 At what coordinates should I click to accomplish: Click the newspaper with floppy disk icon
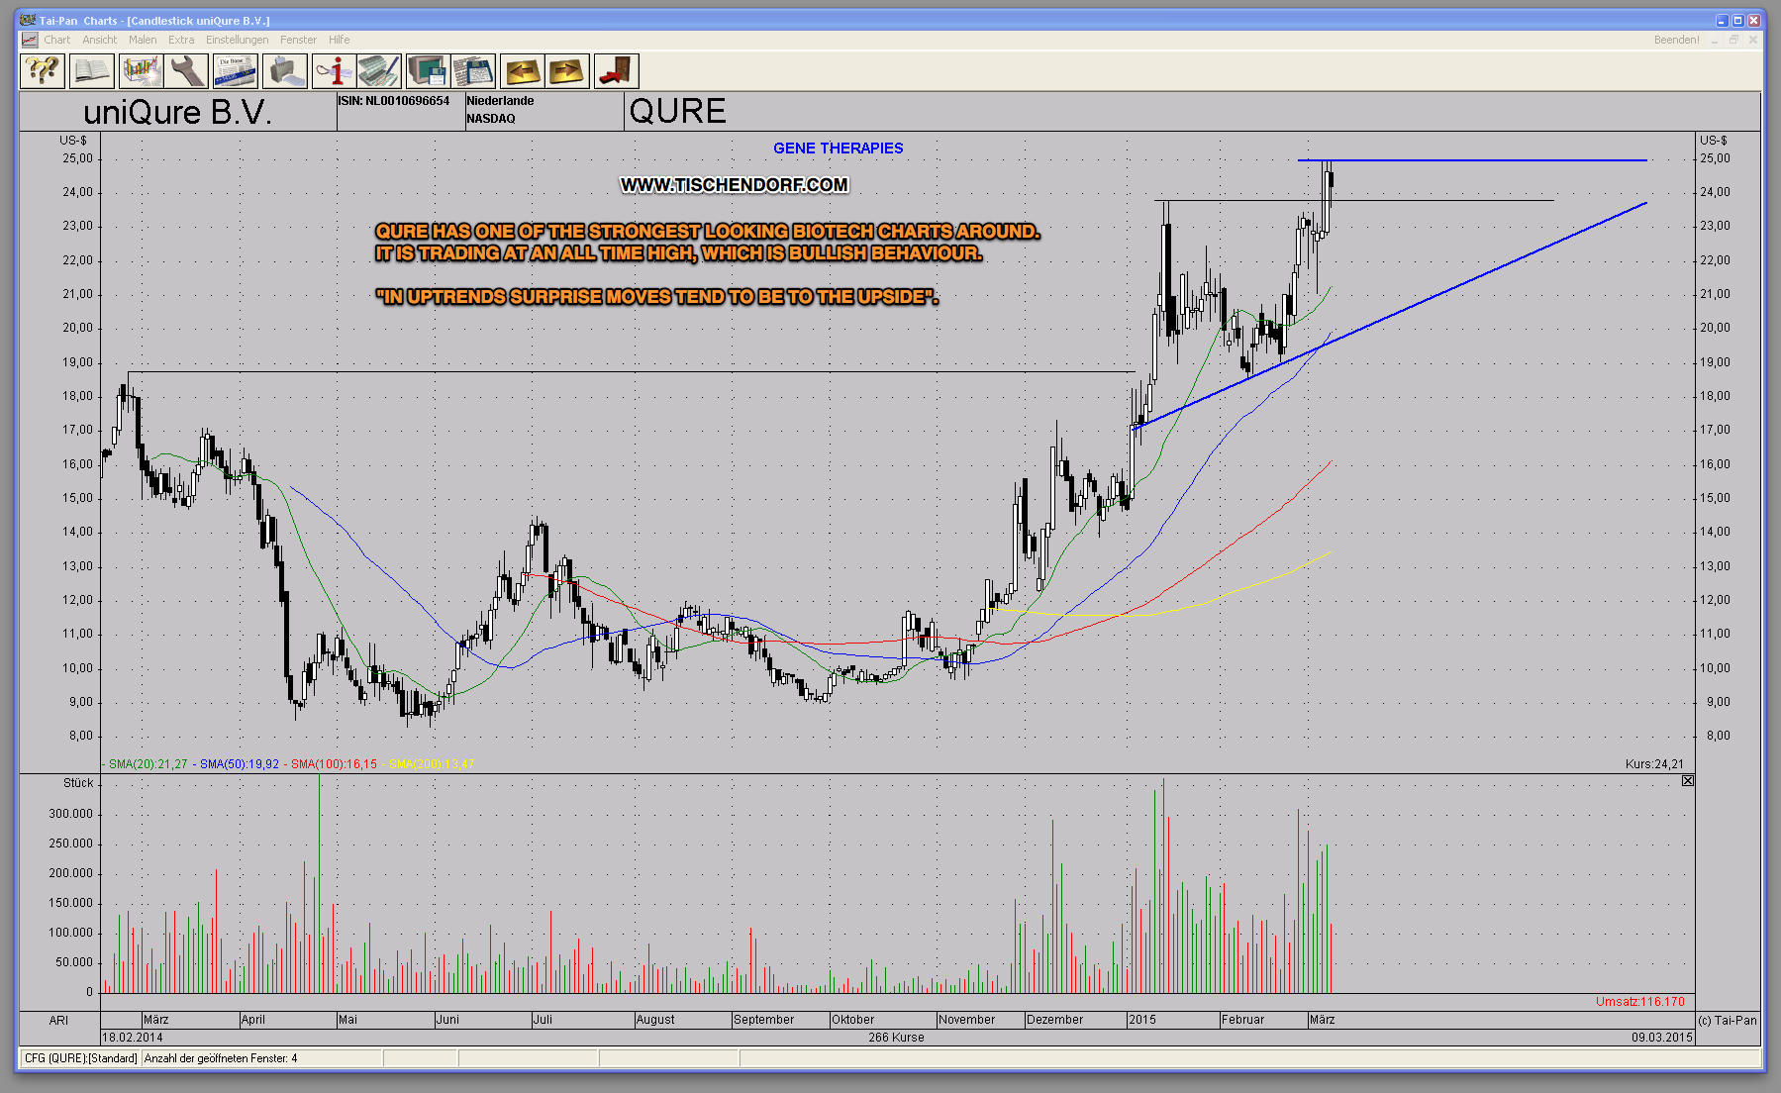(474, 71)
